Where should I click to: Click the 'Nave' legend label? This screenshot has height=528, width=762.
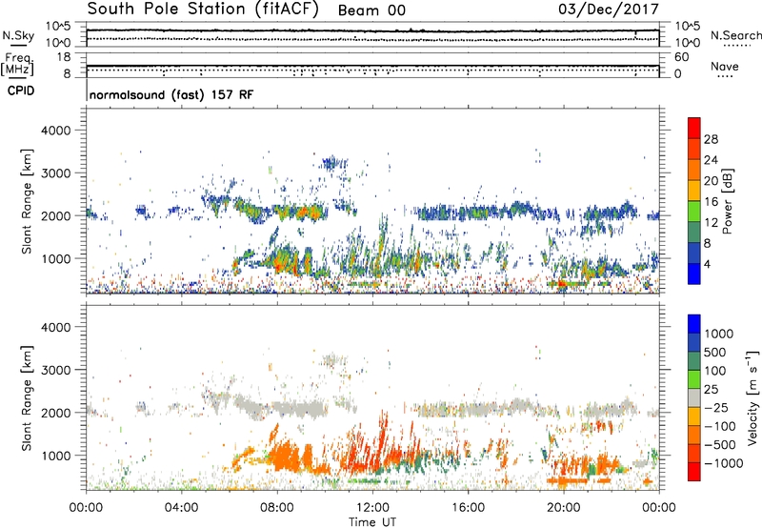point(725,66)
